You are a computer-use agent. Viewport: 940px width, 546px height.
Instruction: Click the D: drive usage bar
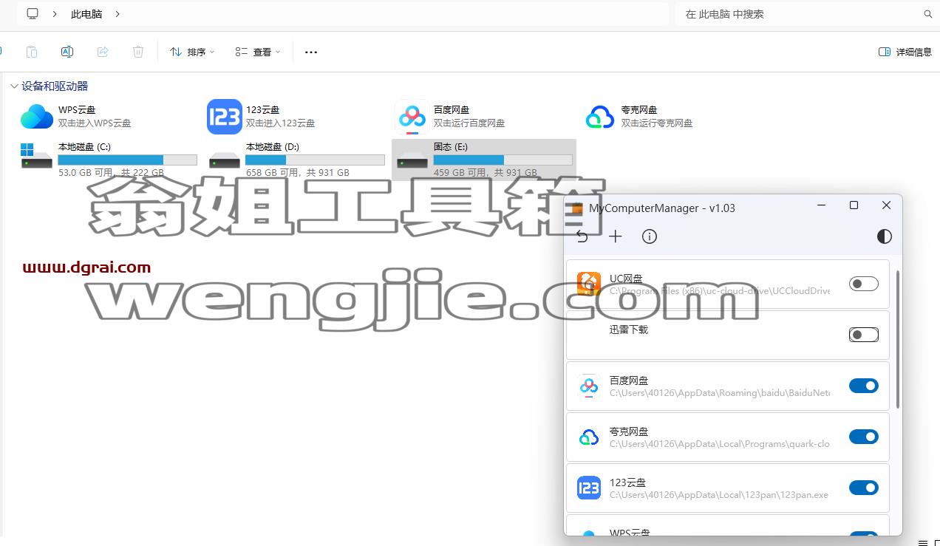pos(315,160)
